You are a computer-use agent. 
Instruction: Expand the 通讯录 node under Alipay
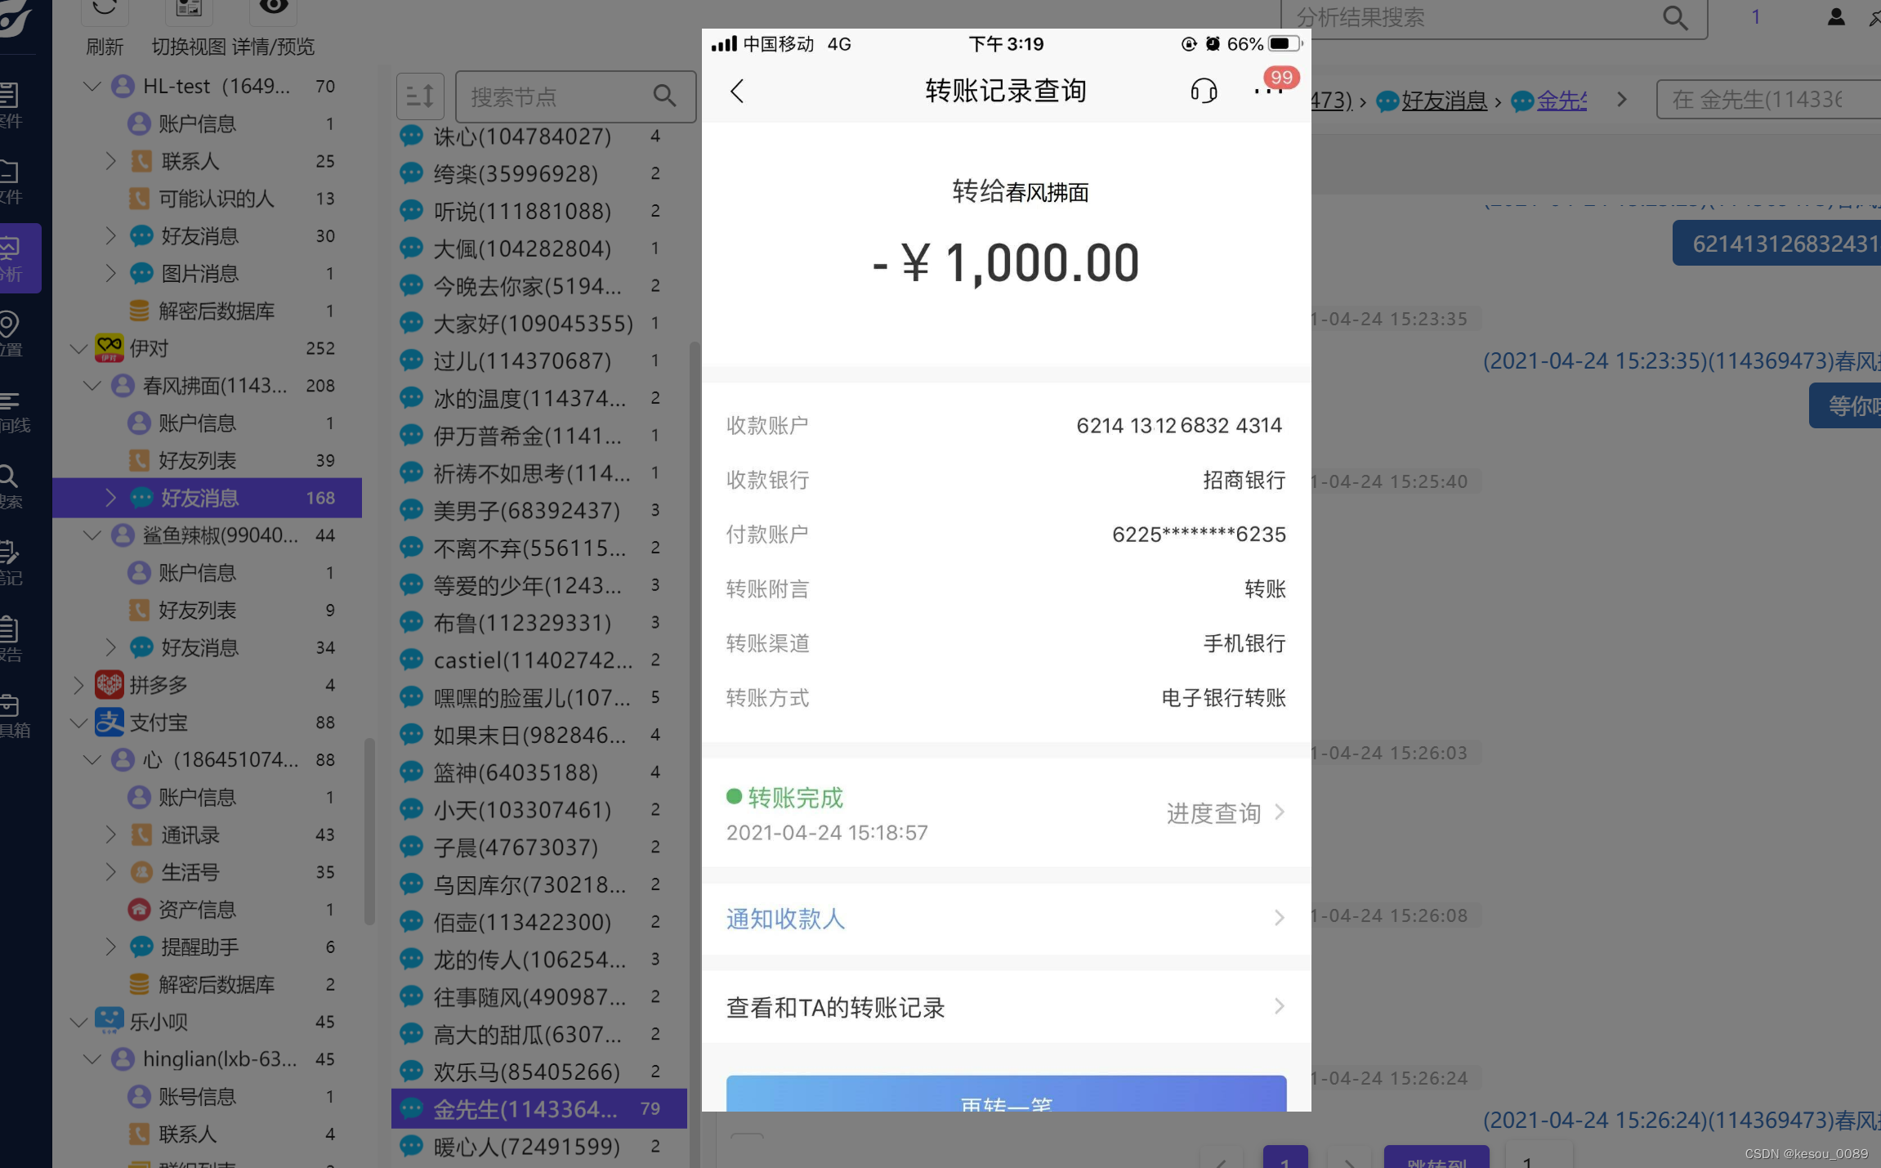click(x=111, y=835)
